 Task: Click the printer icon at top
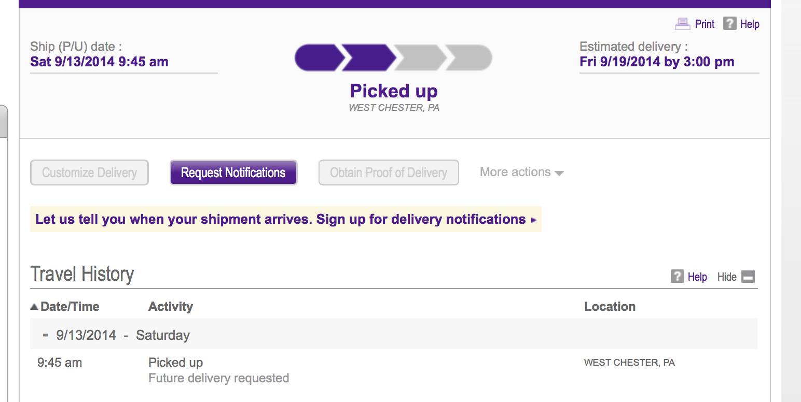[x=682, y=24]
